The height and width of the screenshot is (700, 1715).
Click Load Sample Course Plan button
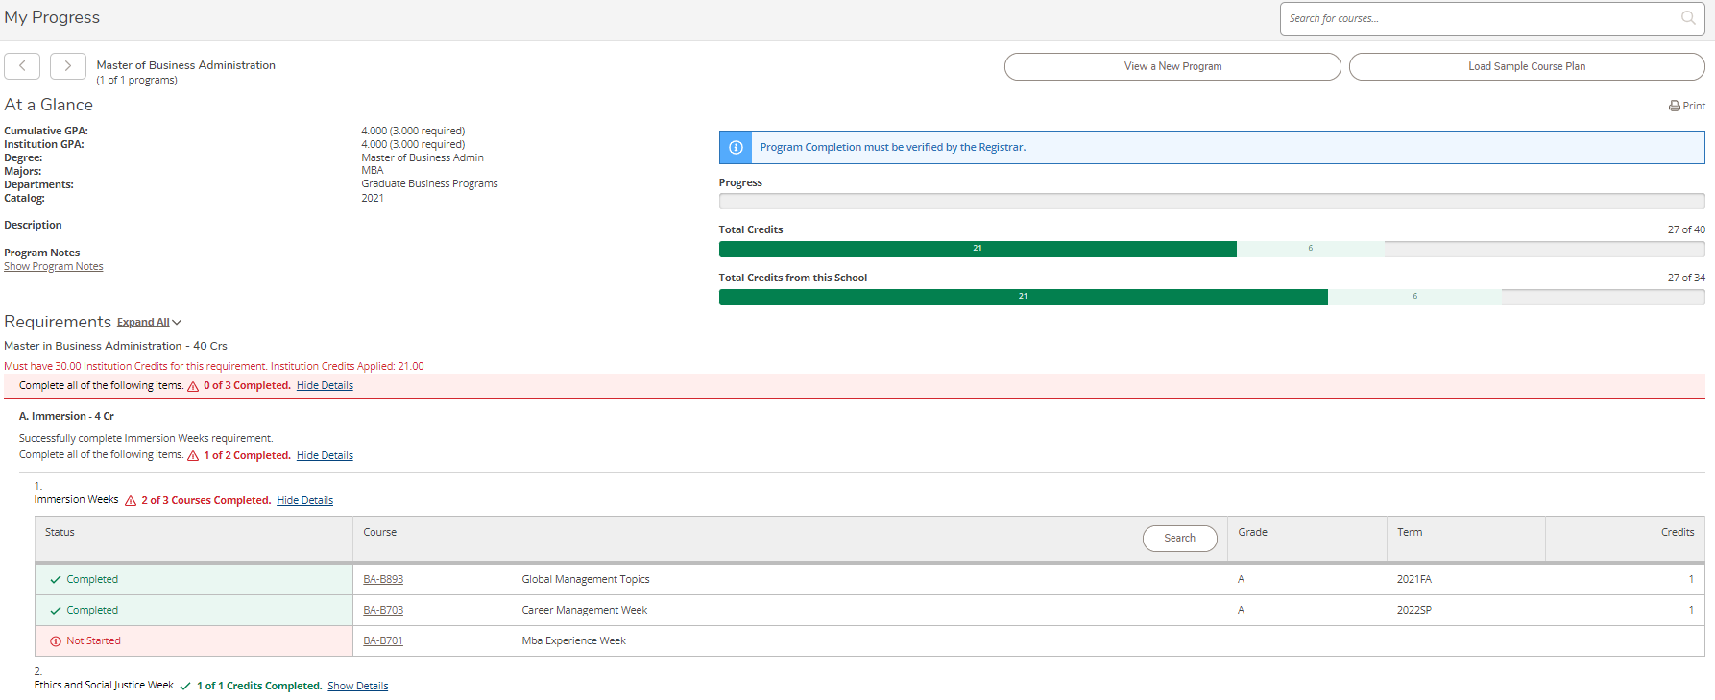(1526, 67)
